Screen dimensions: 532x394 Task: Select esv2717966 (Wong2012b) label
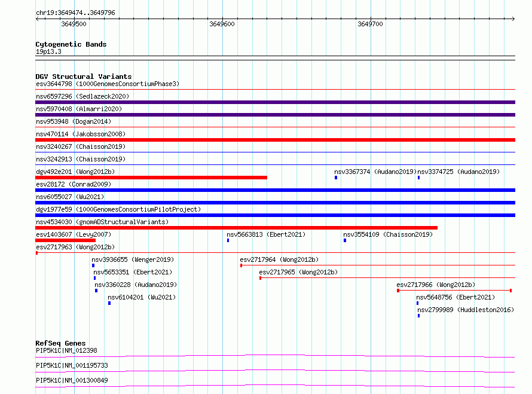click(436, 285)
